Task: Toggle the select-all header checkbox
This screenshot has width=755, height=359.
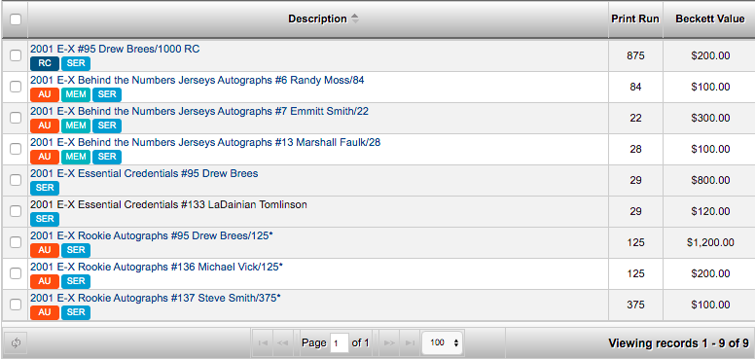Action: click(16, 19)
